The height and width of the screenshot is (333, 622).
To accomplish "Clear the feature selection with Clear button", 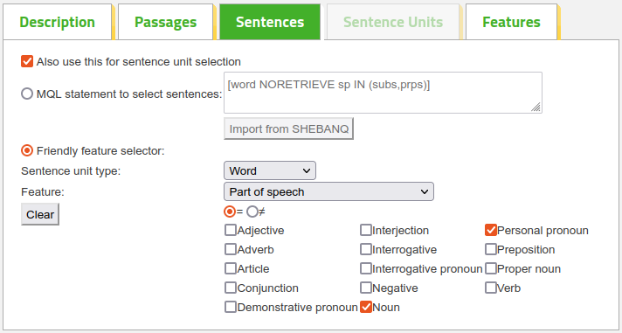I will 40,214.
